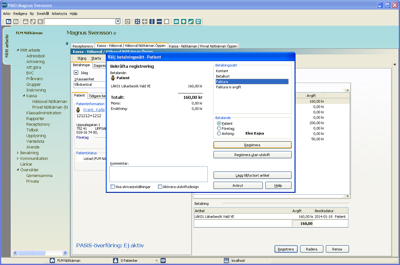
Task: Click the Registrera button in the dialog
Action: 252,145
